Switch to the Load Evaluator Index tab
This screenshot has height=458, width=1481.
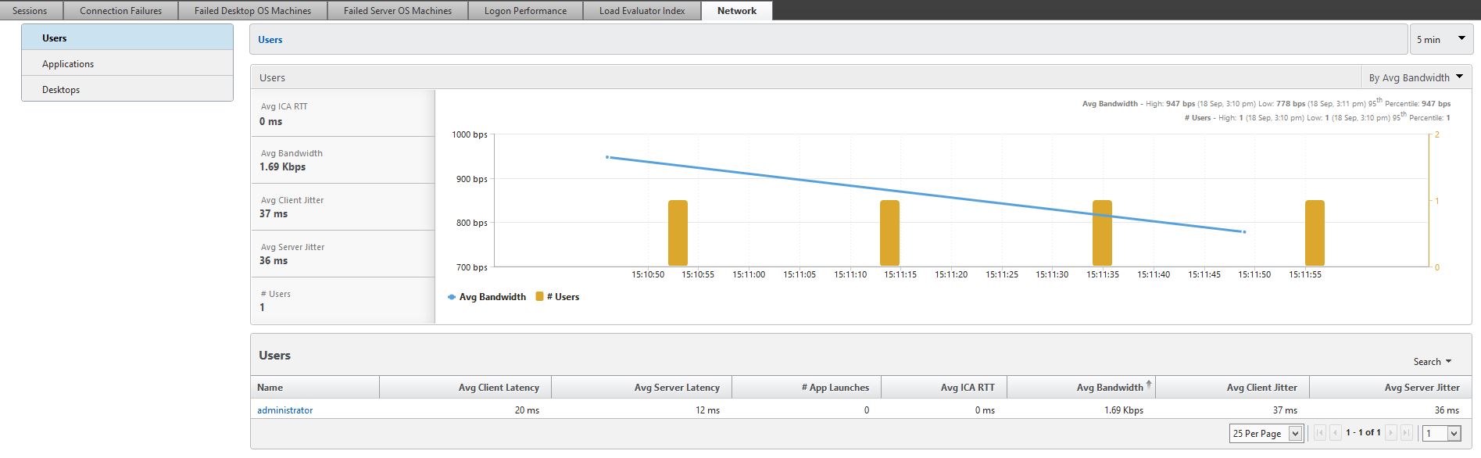[x=642, y=11]
